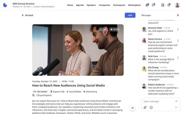
Task: Send the message with the arrow icon
Action: pyautogui.click(x=176, y=107)
